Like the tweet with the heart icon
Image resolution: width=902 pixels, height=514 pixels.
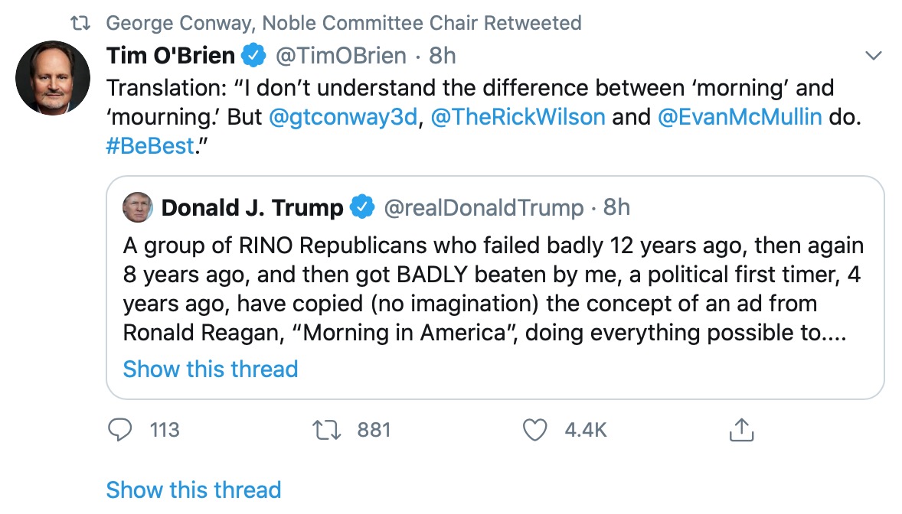coord(534,430)
